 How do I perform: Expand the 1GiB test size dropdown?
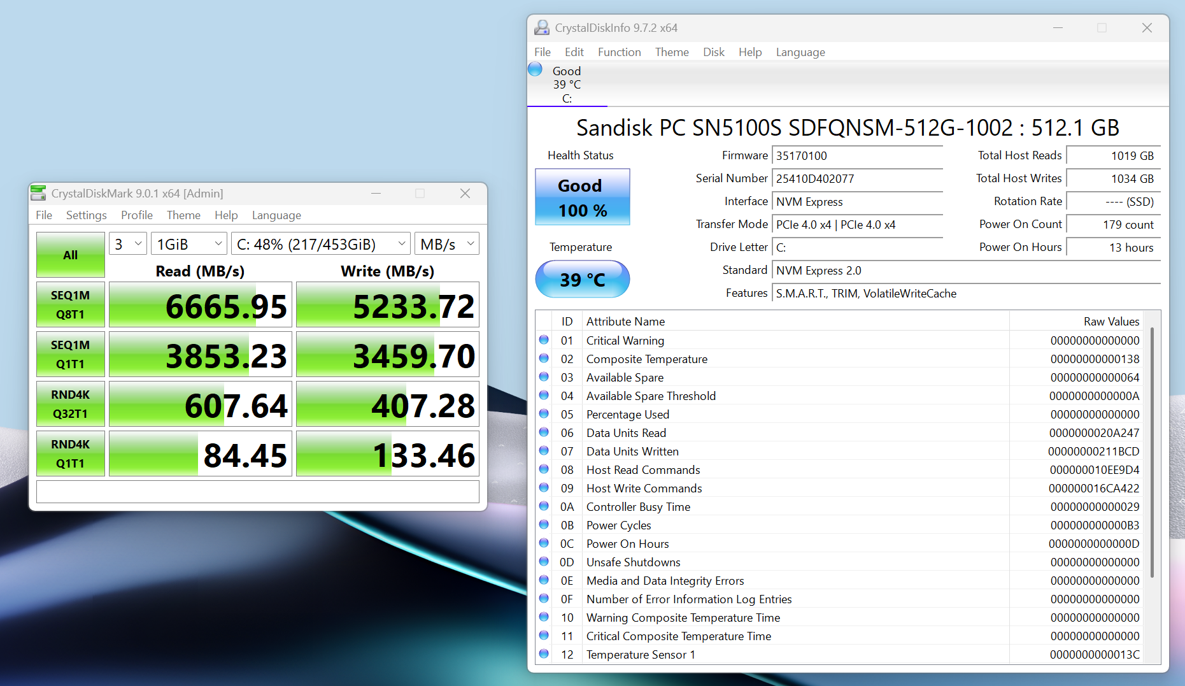click(x=189, y=244)
